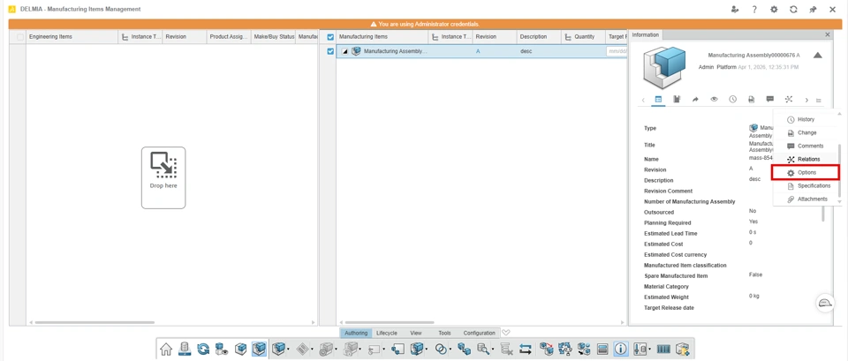Viewport: 848px width, 361px height.
Task: Click the toolbar favorites heart icon
Action: point(506,333)
